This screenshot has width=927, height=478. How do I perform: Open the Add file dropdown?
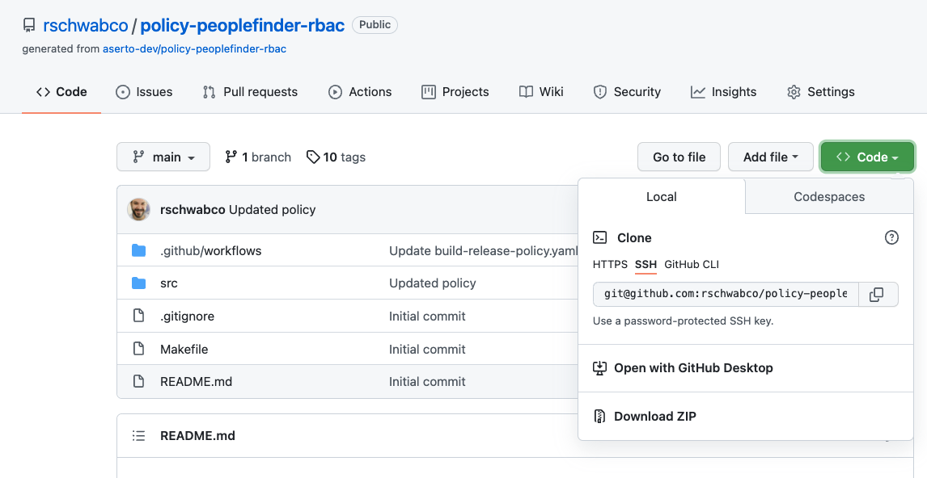click(770, 157)
